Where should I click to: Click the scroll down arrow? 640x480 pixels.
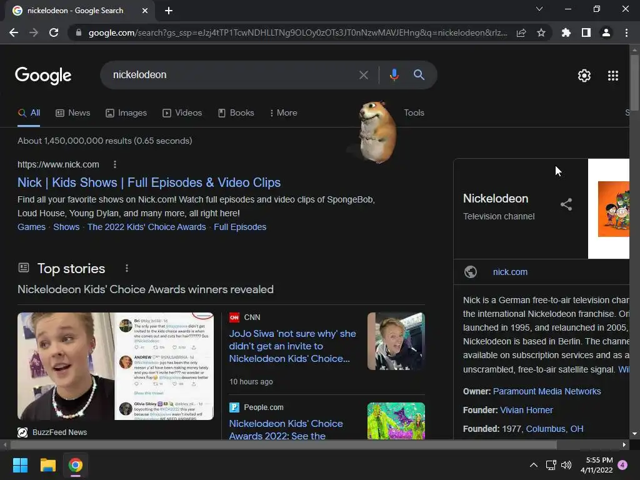coord(634,434)
